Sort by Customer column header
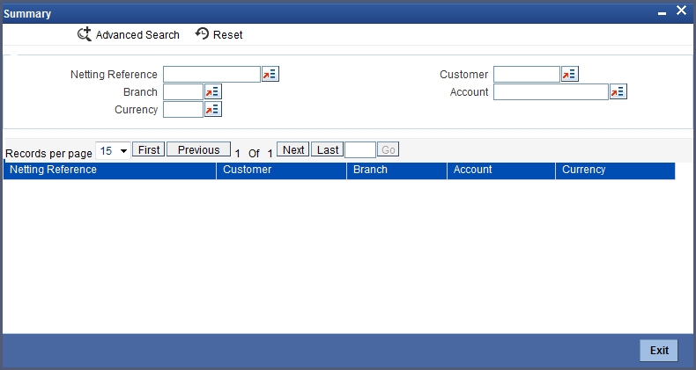Viewport: 696px width, 370px height. click(281, 170)
